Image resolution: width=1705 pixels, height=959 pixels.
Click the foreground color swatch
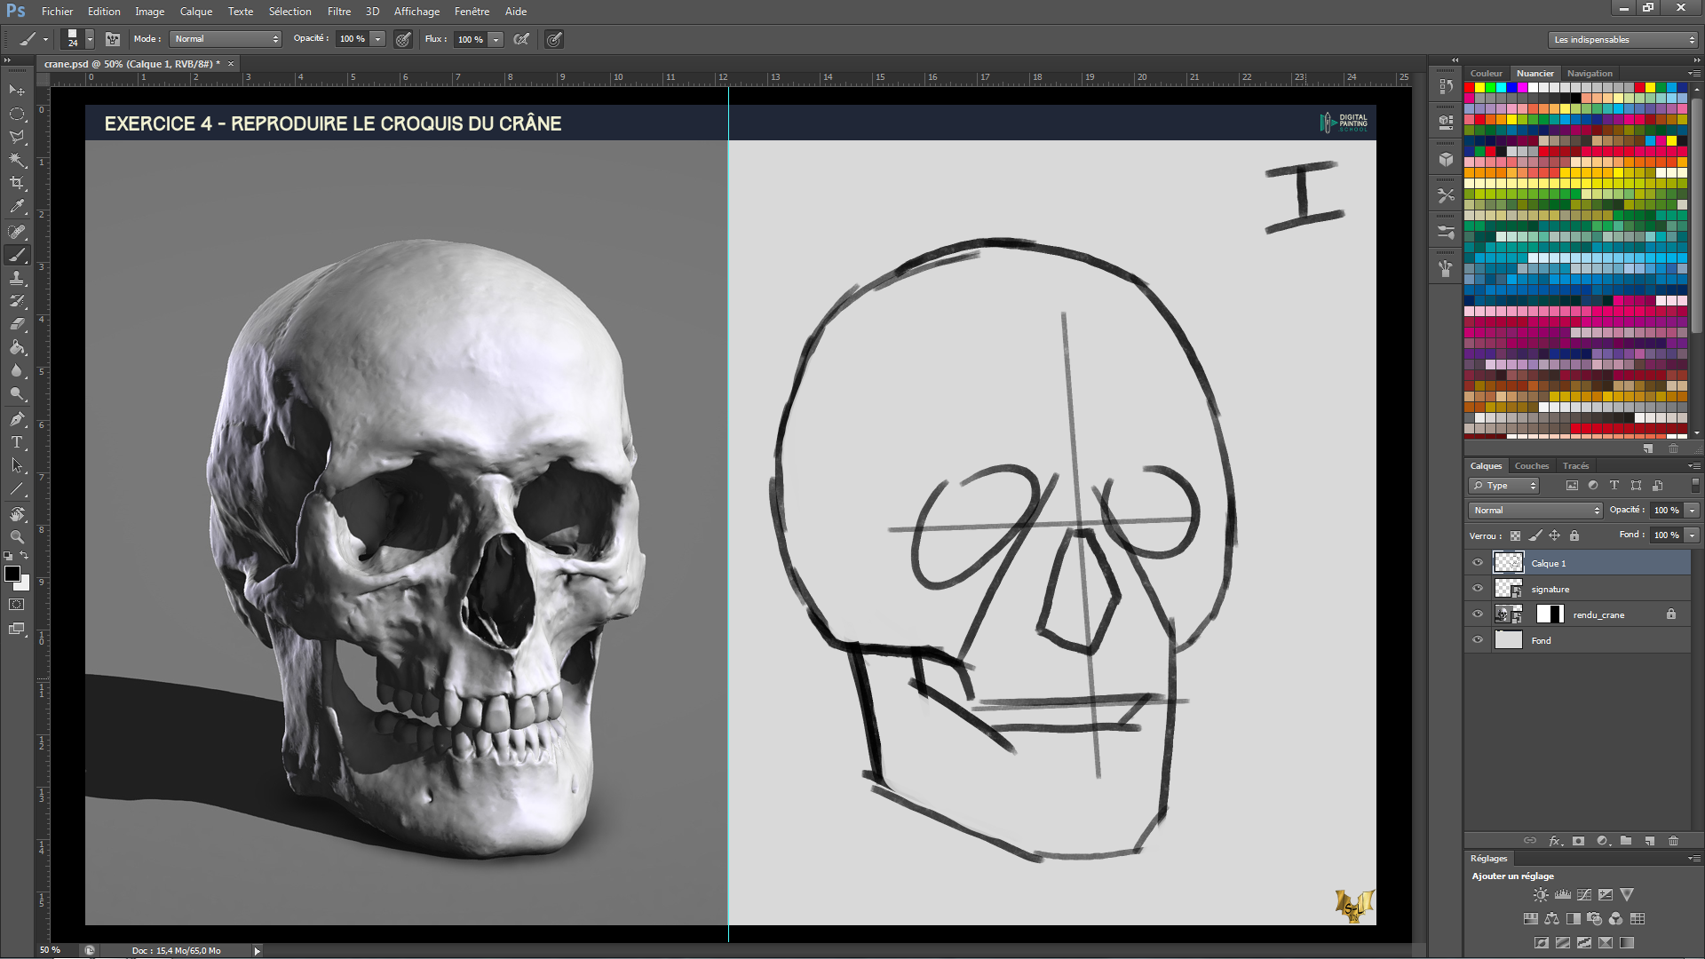pos(12,575)
